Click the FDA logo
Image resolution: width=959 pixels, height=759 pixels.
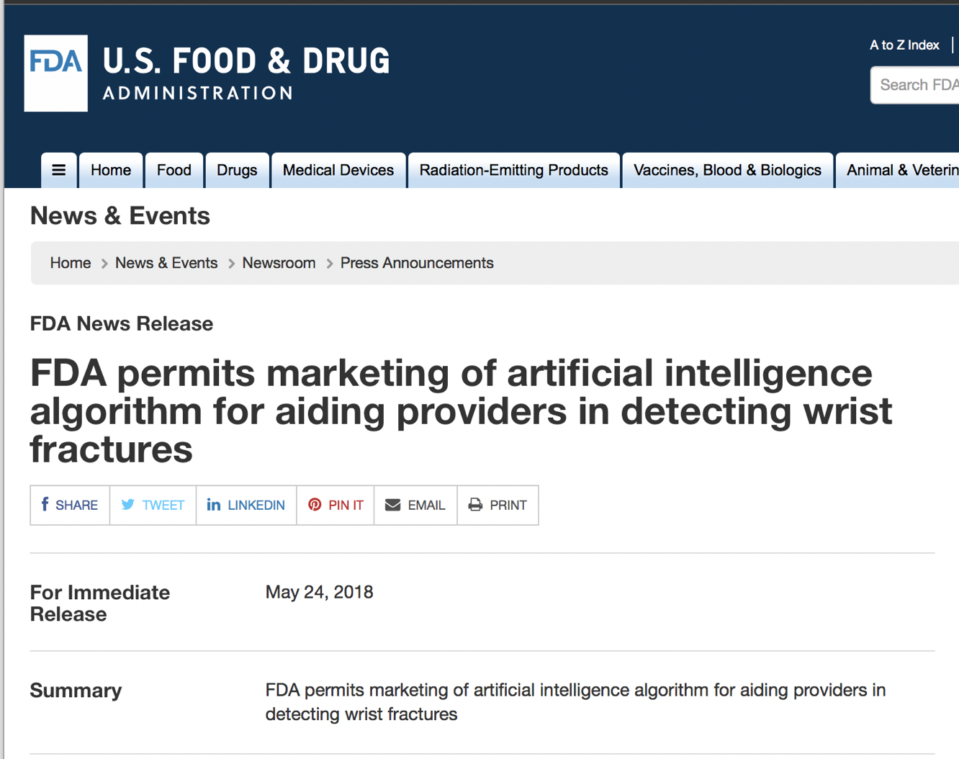[x=56, y=73]
